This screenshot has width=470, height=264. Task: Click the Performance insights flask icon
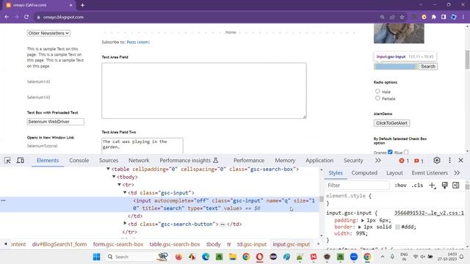click(215, 161)
